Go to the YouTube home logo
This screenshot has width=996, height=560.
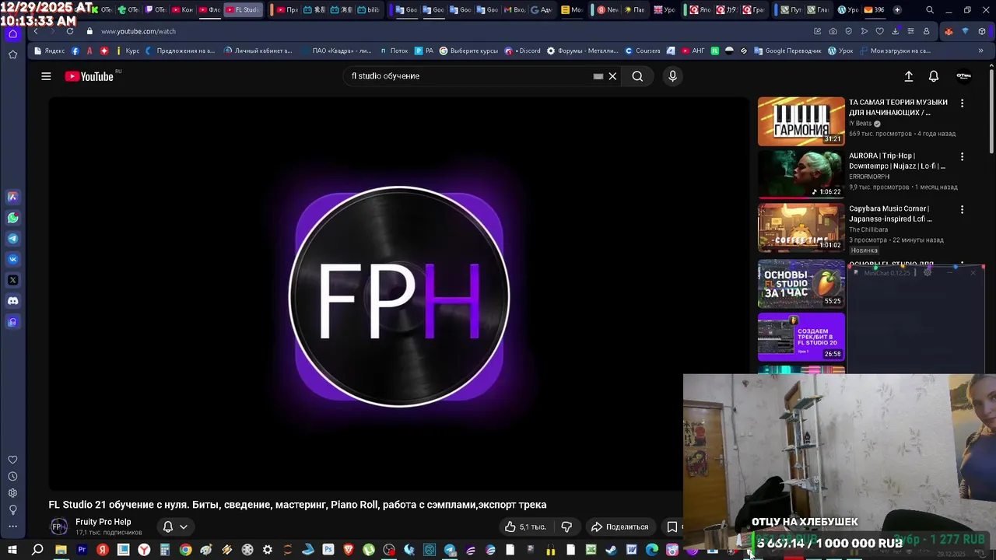pos(89,76)
